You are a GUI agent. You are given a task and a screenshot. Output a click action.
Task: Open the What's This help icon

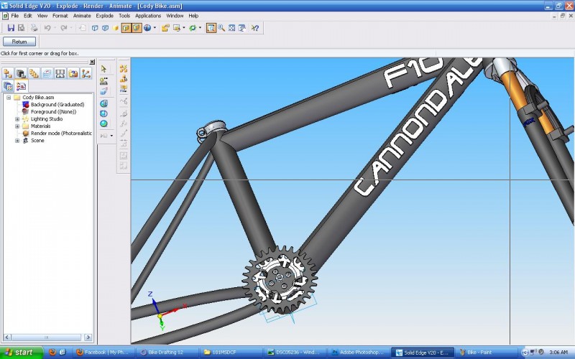point(255,28)
